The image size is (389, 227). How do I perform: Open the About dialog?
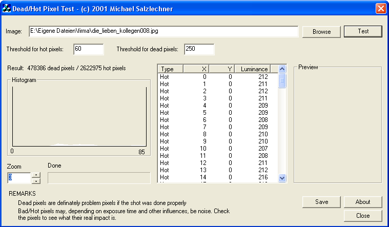pyautogui.click(x=363, y=202)
